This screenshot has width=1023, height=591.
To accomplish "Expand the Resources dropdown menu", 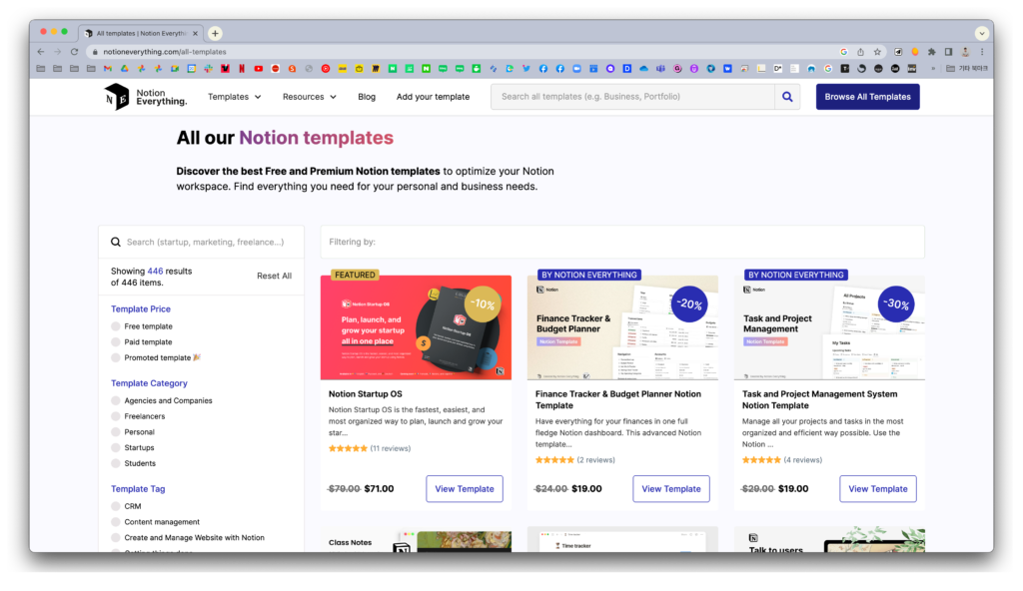I will coord(310,97).
